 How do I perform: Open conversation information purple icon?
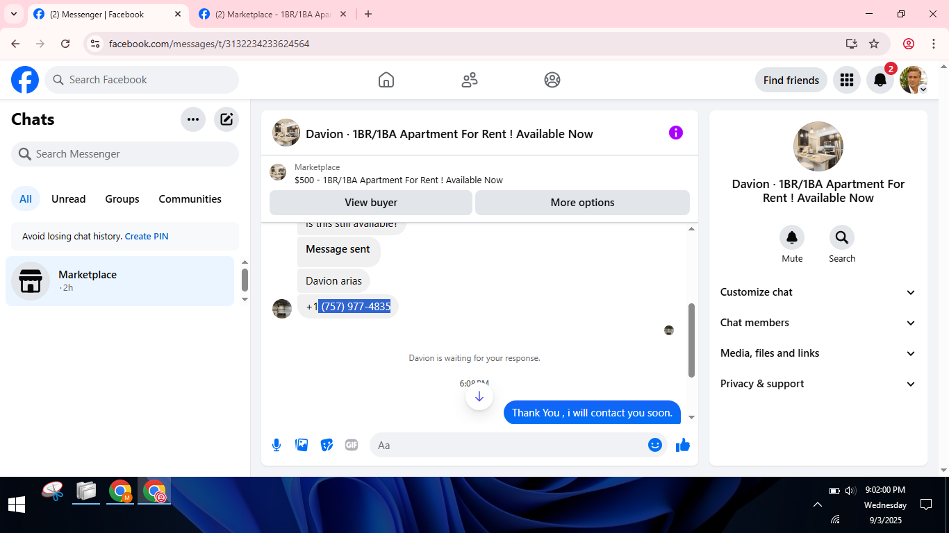tap(676, 133)
